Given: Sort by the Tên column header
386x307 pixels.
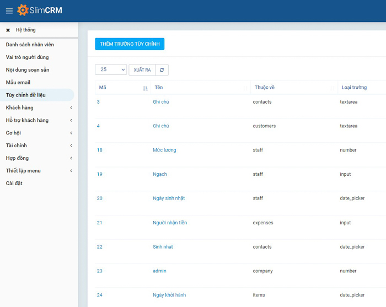Looking at the screenshot, I should pos(201,88).
